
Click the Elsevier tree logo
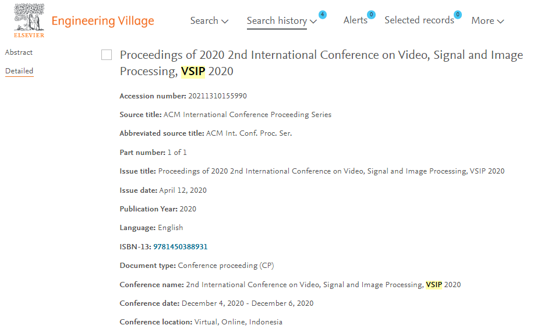click(29, 20)
